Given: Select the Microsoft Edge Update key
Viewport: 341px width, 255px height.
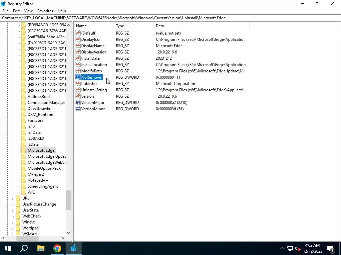Looking at the screenshot, I should tap(47, 156).
